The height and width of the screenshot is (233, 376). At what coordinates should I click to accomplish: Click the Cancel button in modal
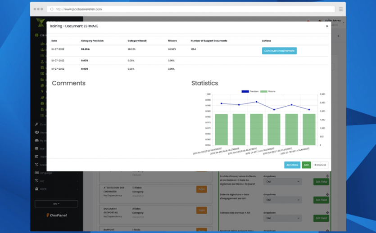click(x=320, y=165)
